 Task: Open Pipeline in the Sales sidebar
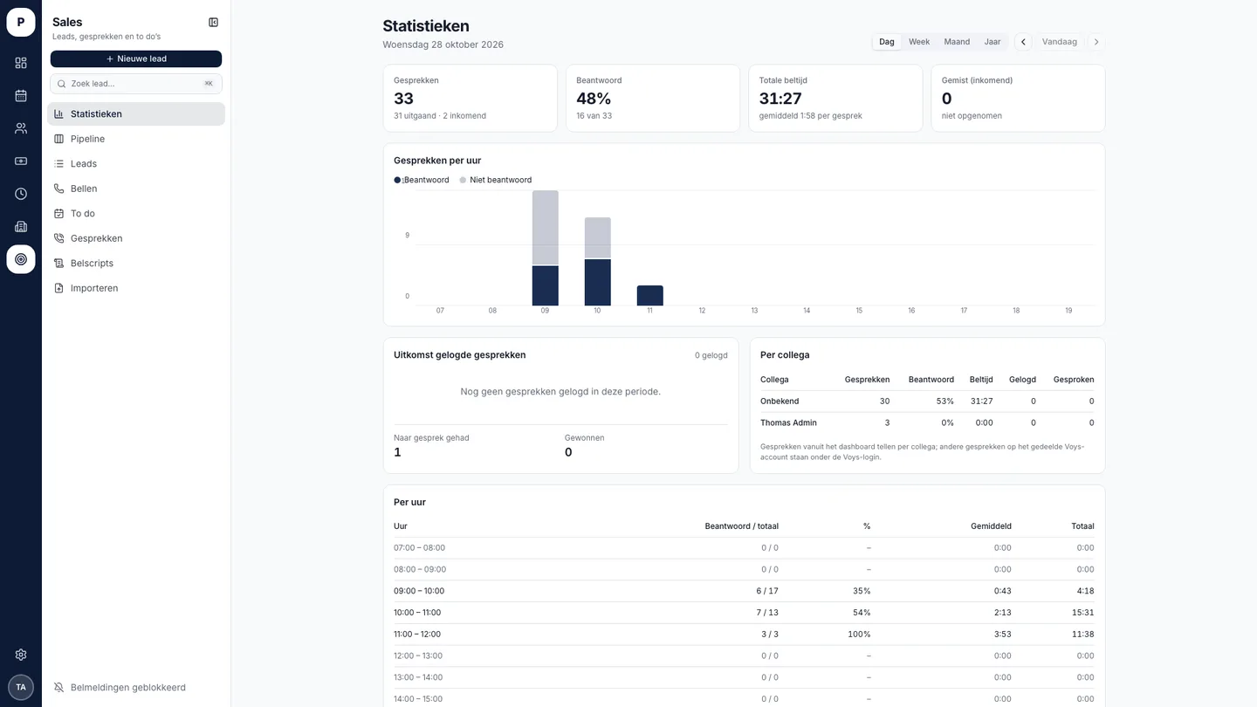point(136,139)
